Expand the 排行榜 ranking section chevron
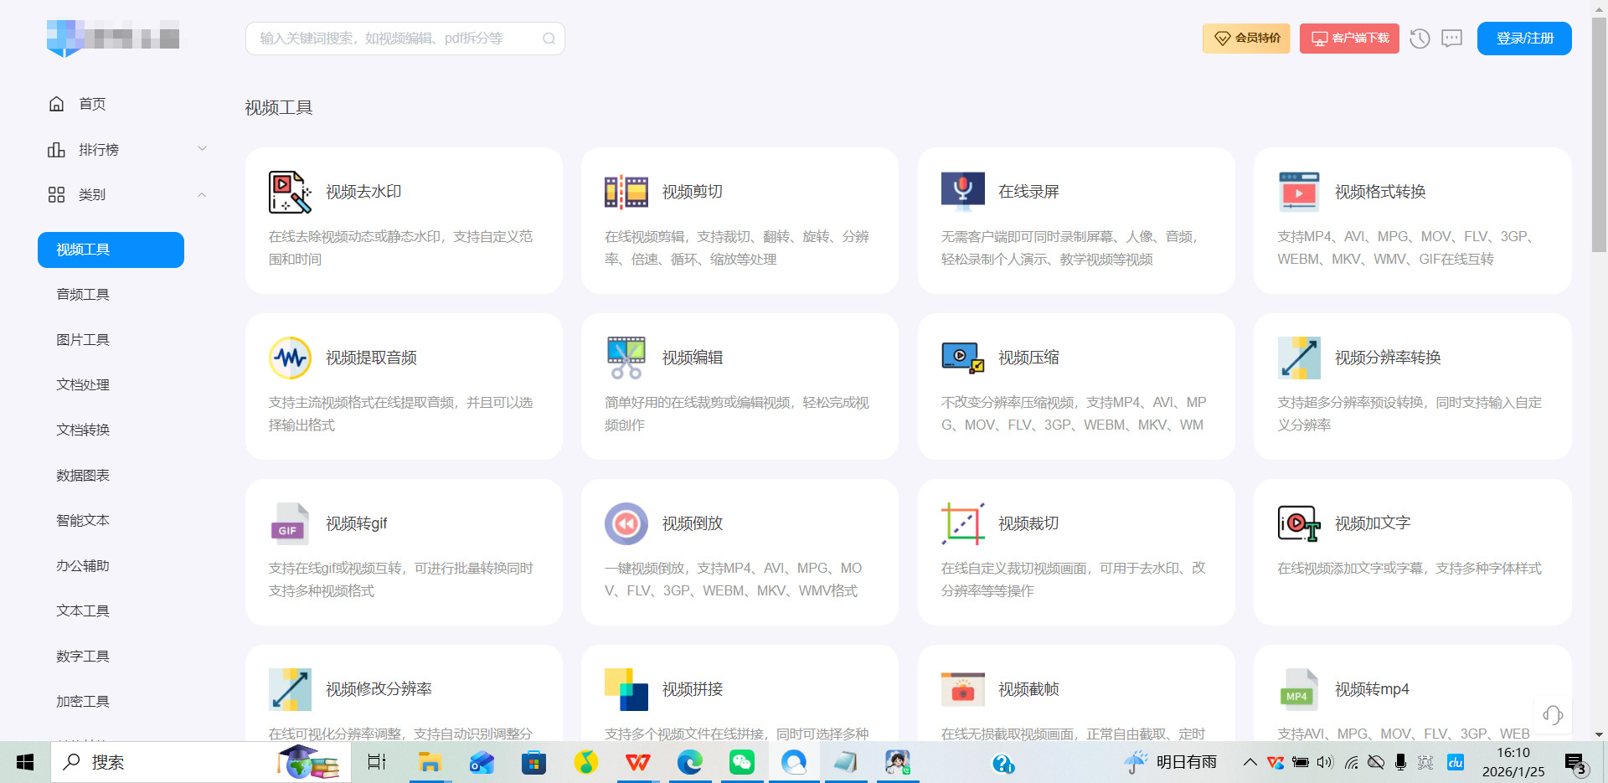This screenshot has width=1608, height=783. [x=201, y=148]
